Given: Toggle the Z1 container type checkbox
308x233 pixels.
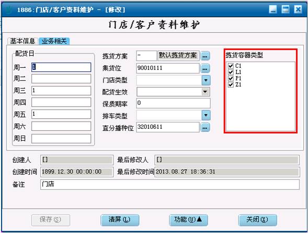Looking at the screenshot, I should (231, 84).
